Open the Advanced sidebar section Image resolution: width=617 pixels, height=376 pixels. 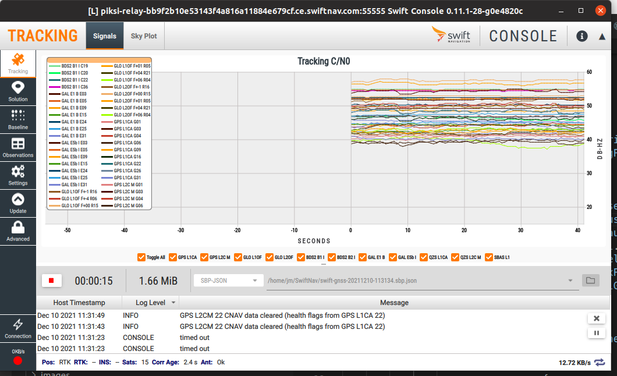(17, 231)
